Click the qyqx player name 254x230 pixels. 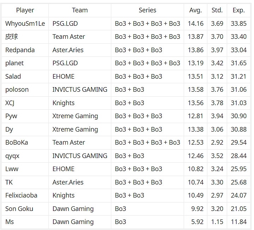[x=12, y=156]
